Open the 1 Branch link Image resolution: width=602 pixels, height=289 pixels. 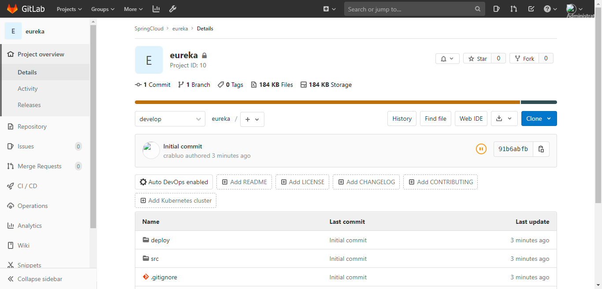pos(194,85)
